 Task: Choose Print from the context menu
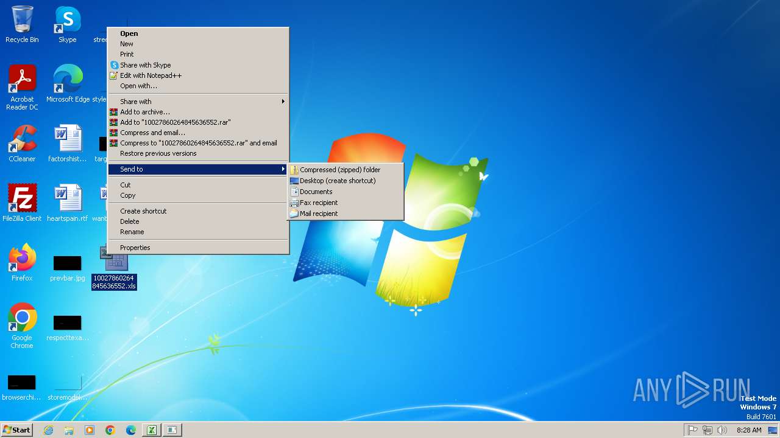pyautogui.click(x=198, y=54)
